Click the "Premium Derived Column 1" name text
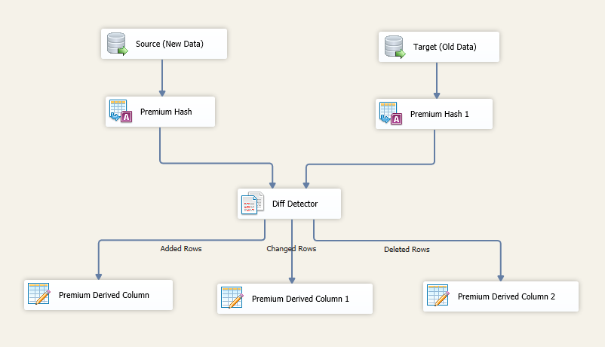 300,299
